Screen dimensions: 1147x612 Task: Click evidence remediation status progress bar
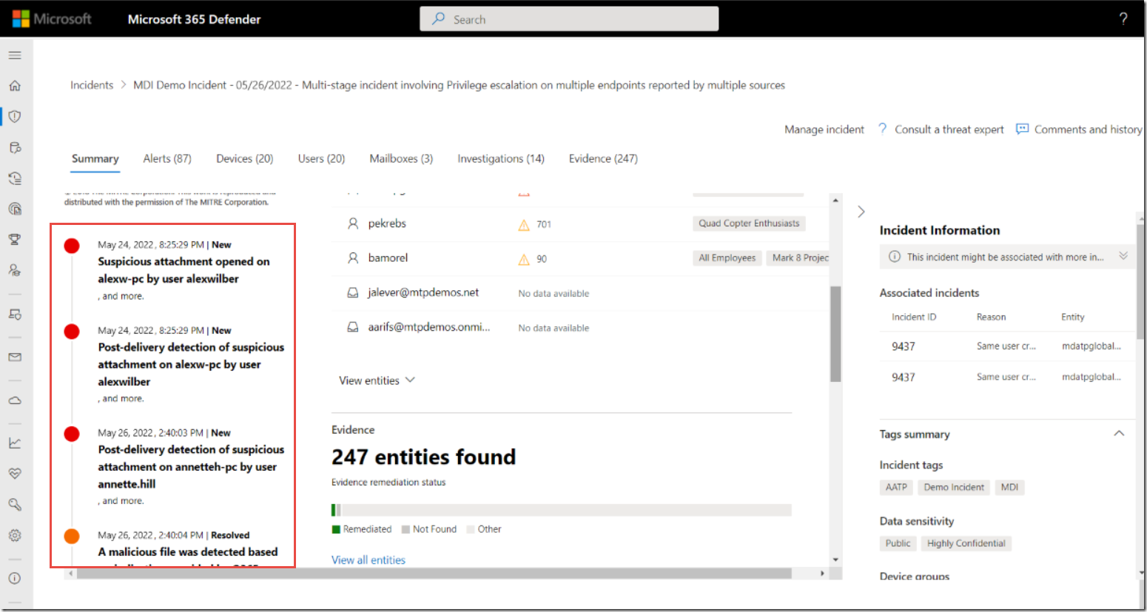pos(562,510)
